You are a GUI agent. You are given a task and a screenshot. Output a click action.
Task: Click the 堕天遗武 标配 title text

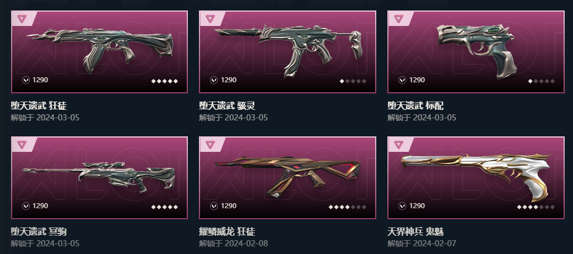tap(416, 106)
